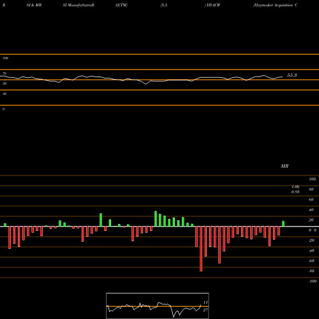
Task: Click the 'SI(TM)' header label
Action: click(x=121, y=5)
